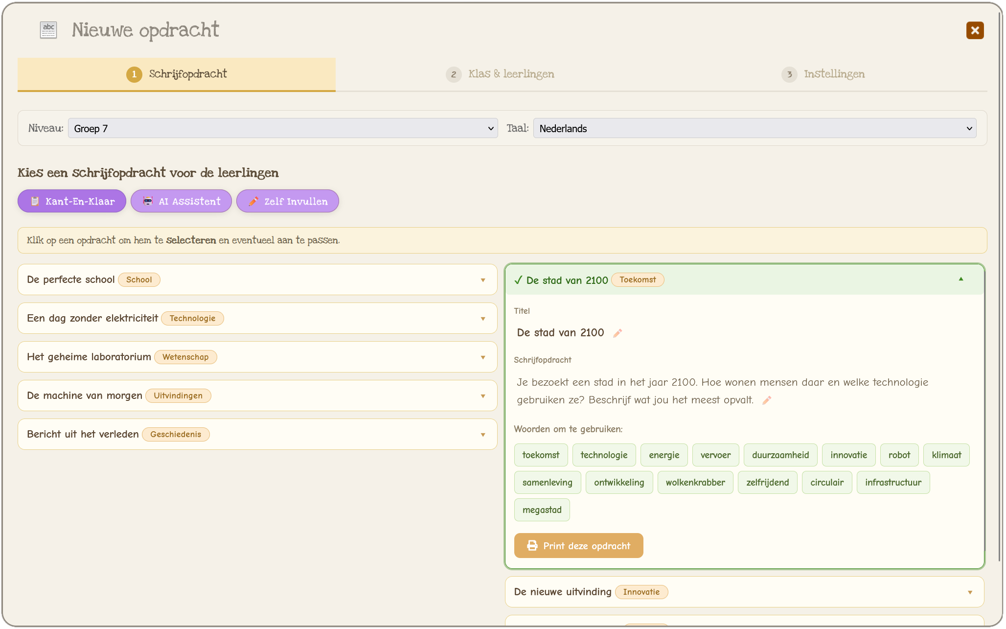Click Print deze opdracht button
This screenshot has width=1006, height=629.
coord(578,546)
